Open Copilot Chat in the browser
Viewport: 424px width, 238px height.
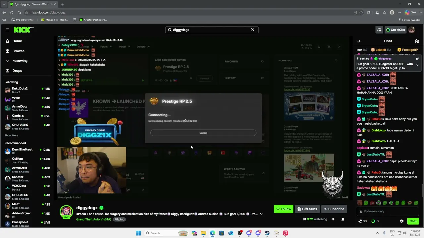click(x=411, y=12)
